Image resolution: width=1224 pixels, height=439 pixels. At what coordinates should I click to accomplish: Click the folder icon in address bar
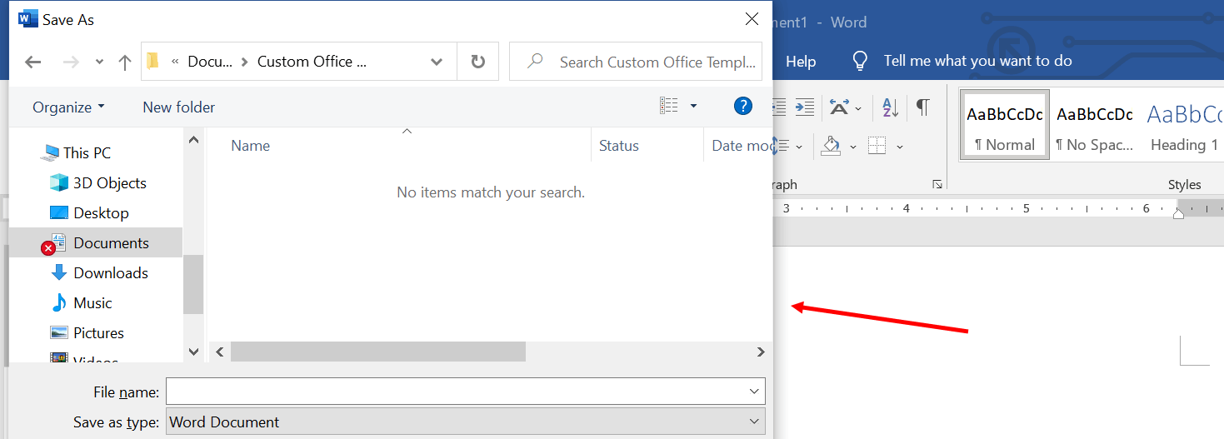click(x=152, y=61)
